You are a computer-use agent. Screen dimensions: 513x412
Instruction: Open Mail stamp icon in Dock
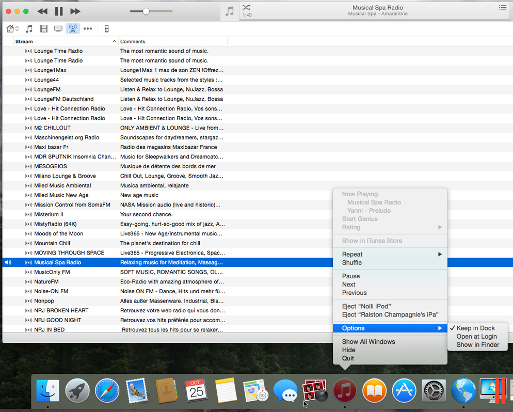[x=137, y=390]
